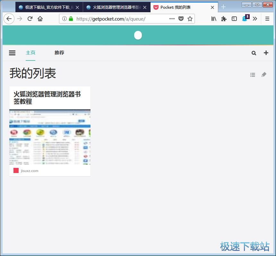Select the 推荐 tab
Screen dimensions: 276x256
click(x=59, y=52)
